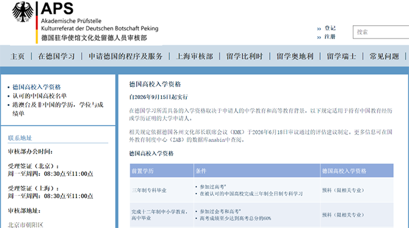Image resolution: width=409 pixels, height=228 pixels.
Task: Open sidebar link 认可的中国高校名单
Action: click(39, 96)
